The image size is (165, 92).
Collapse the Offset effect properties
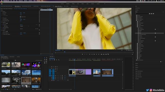click(x=1, y=30)
